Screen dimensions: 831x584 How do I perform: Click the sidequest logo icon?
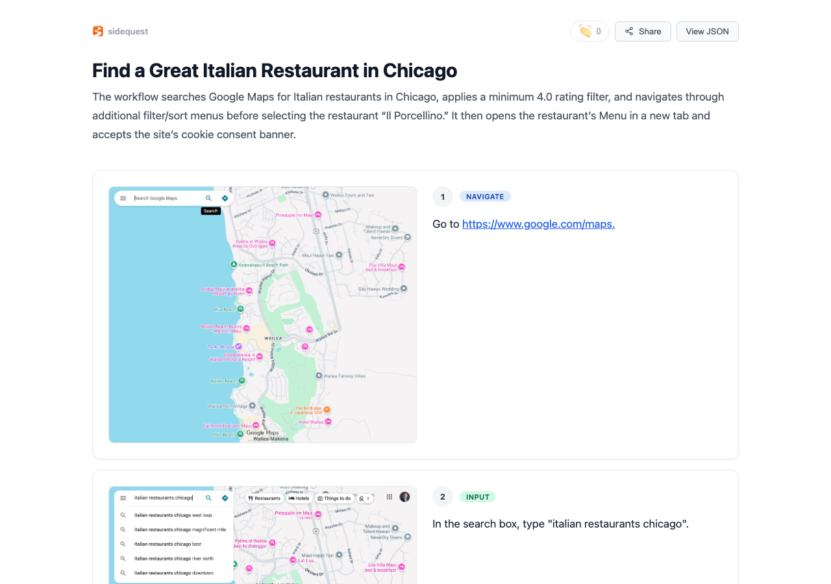pyautogui.click(x=98, y=31)
